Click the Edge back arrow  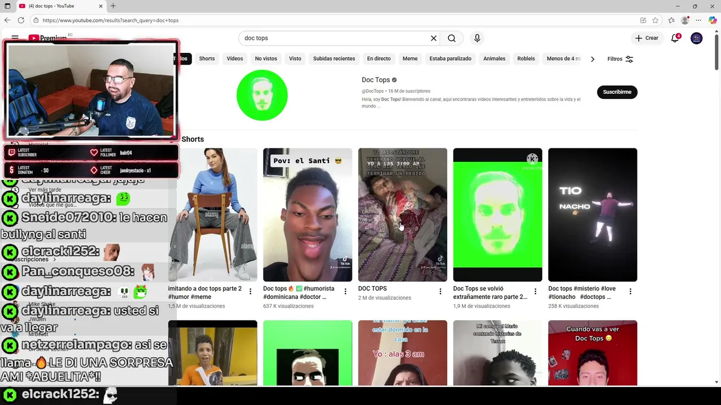7,20
